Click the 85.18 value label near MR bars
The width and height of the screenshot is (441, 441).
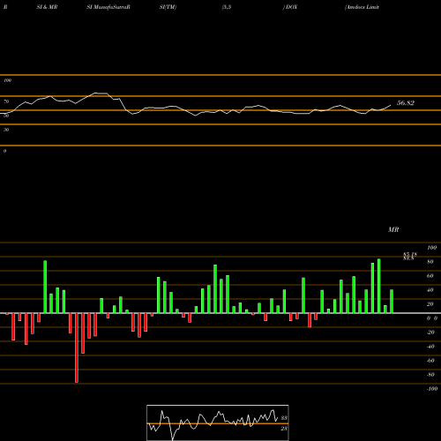[410, 254]
